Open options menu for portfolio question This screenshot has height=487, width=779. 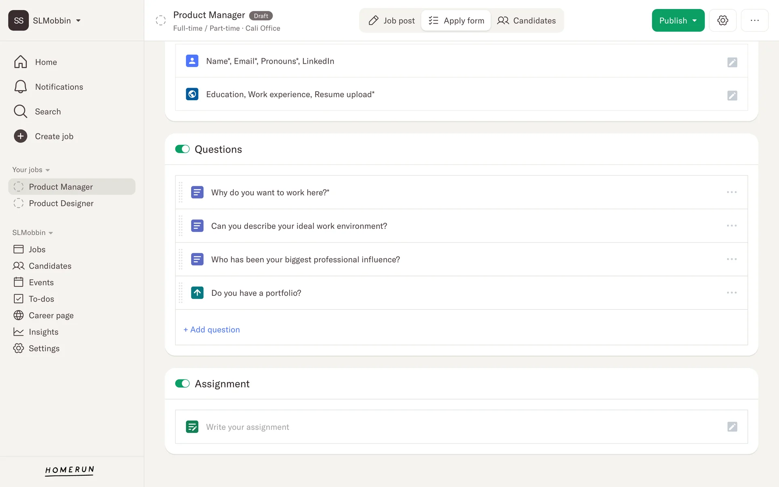click(732, 293)
